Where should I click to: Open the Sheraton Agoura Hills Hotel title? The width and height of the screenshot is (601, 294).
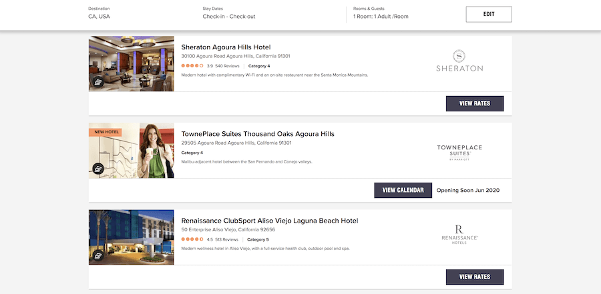point(234,47)
